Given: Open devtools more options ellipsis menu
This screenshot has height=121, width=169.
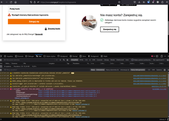Looking at the screenshot, I should [x=165, y=56].
